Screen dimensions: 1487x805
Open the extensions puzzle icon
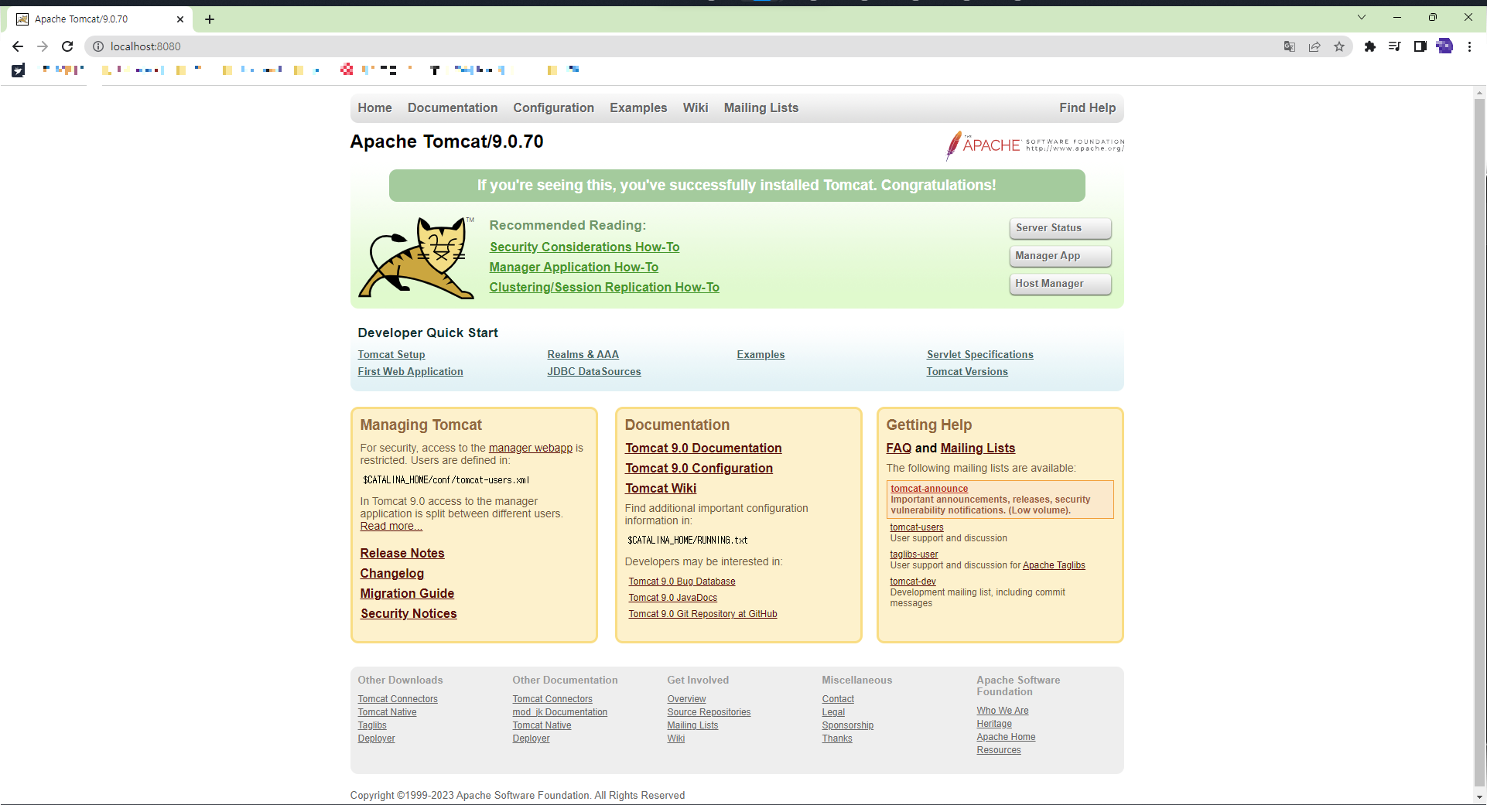pos(1370,46)
